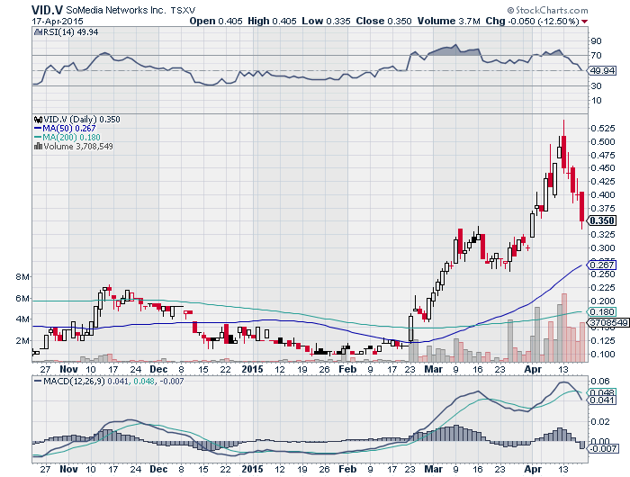The height and width of the screenshot is (477, 630).
Task: Click the 0.267 MA(50) axis tag
Action: (600, 265)
